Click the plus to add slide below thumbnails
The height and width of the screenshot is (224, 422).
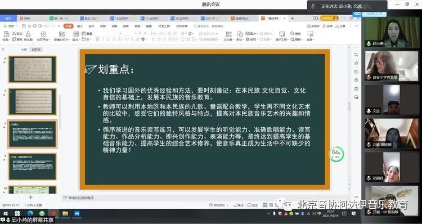coord(31,198)
